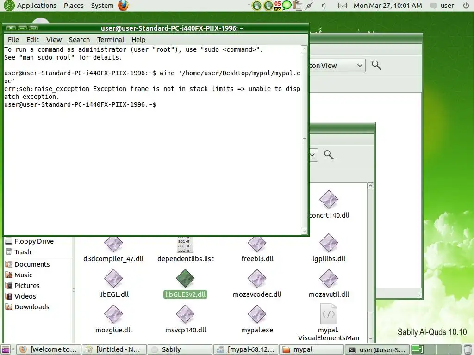Open Floppy Drive in the sidebar
Screen dimensions: 474x355
30,241
